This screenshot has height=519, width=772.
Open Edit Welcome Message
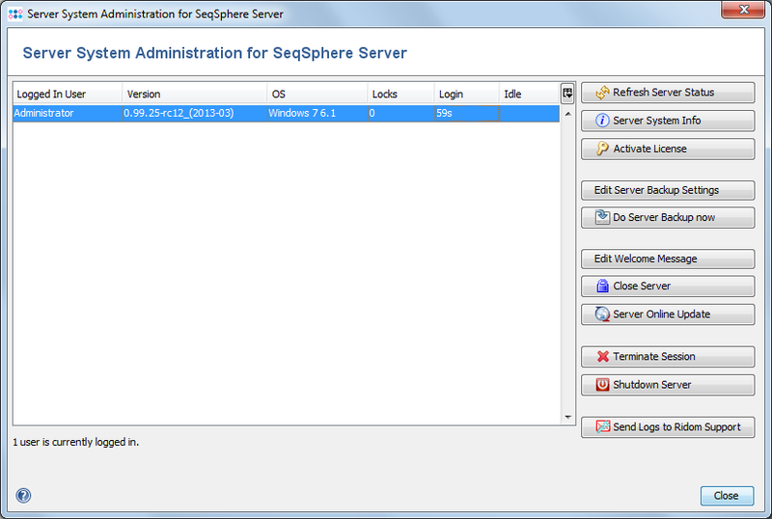pyautogui.click(x=668, y=259)
